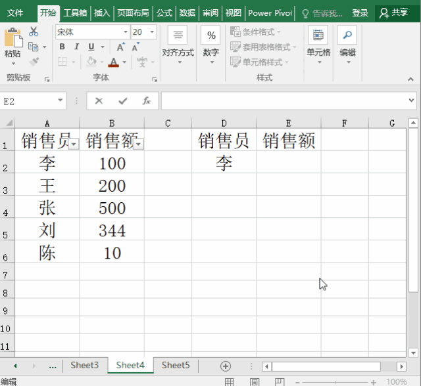421x386 pixels.
Task: Toggle Bold formatting
Action: pos(62,47)
